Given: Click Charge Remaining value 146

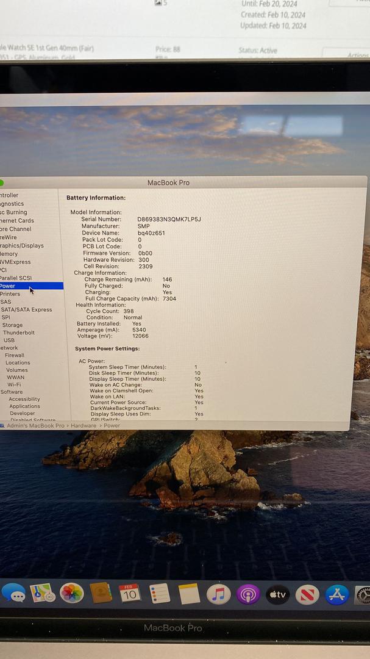Looking at the screenshot, I should [167, 279].
